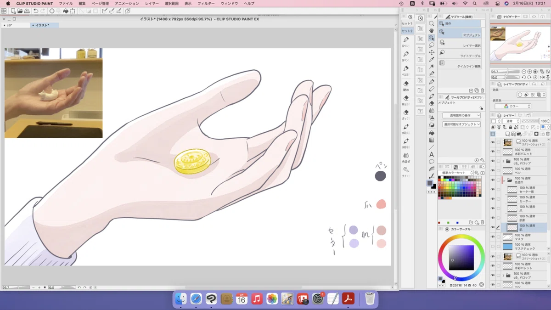Open the フィルター menu
The height and width of the screenshot is (310, 551).
[206, 3]
